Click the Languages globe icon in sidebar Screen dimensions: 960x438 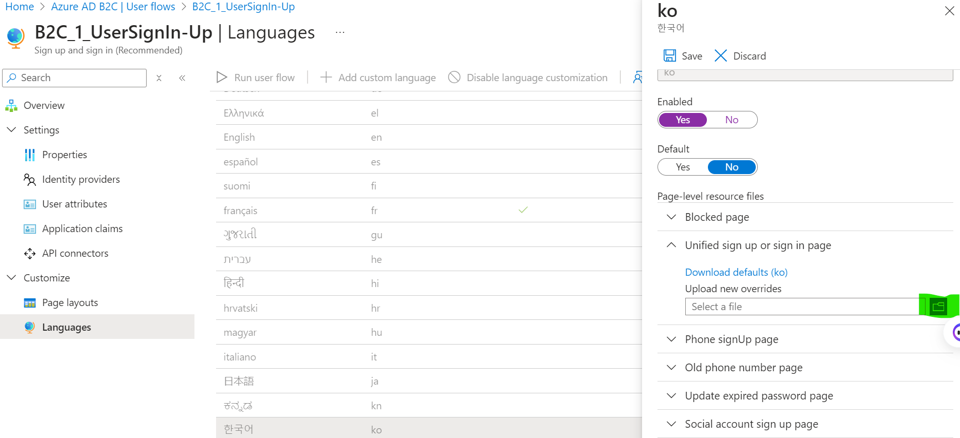(30, 327)
